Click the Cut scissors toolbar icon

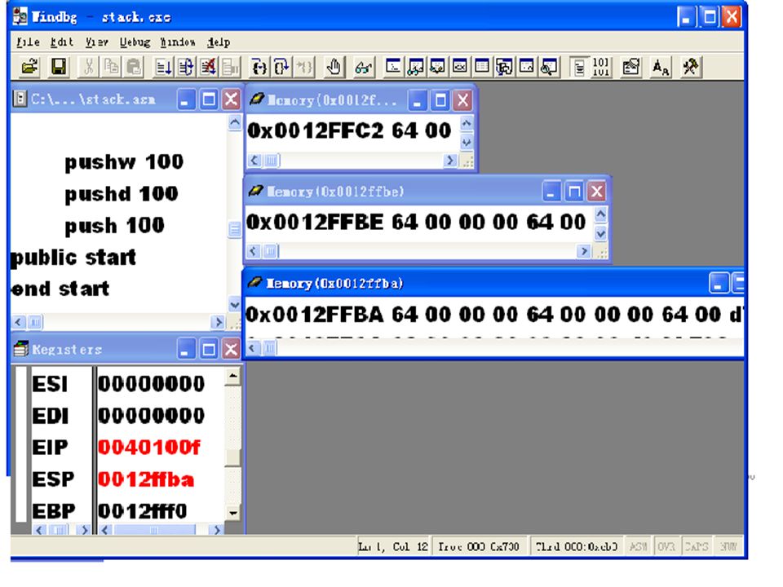[x=88, y=66]
